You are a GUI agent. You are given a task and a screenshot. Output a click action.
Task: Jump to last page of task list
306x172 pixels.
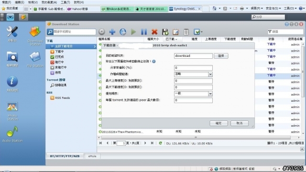tap(152, 143)
